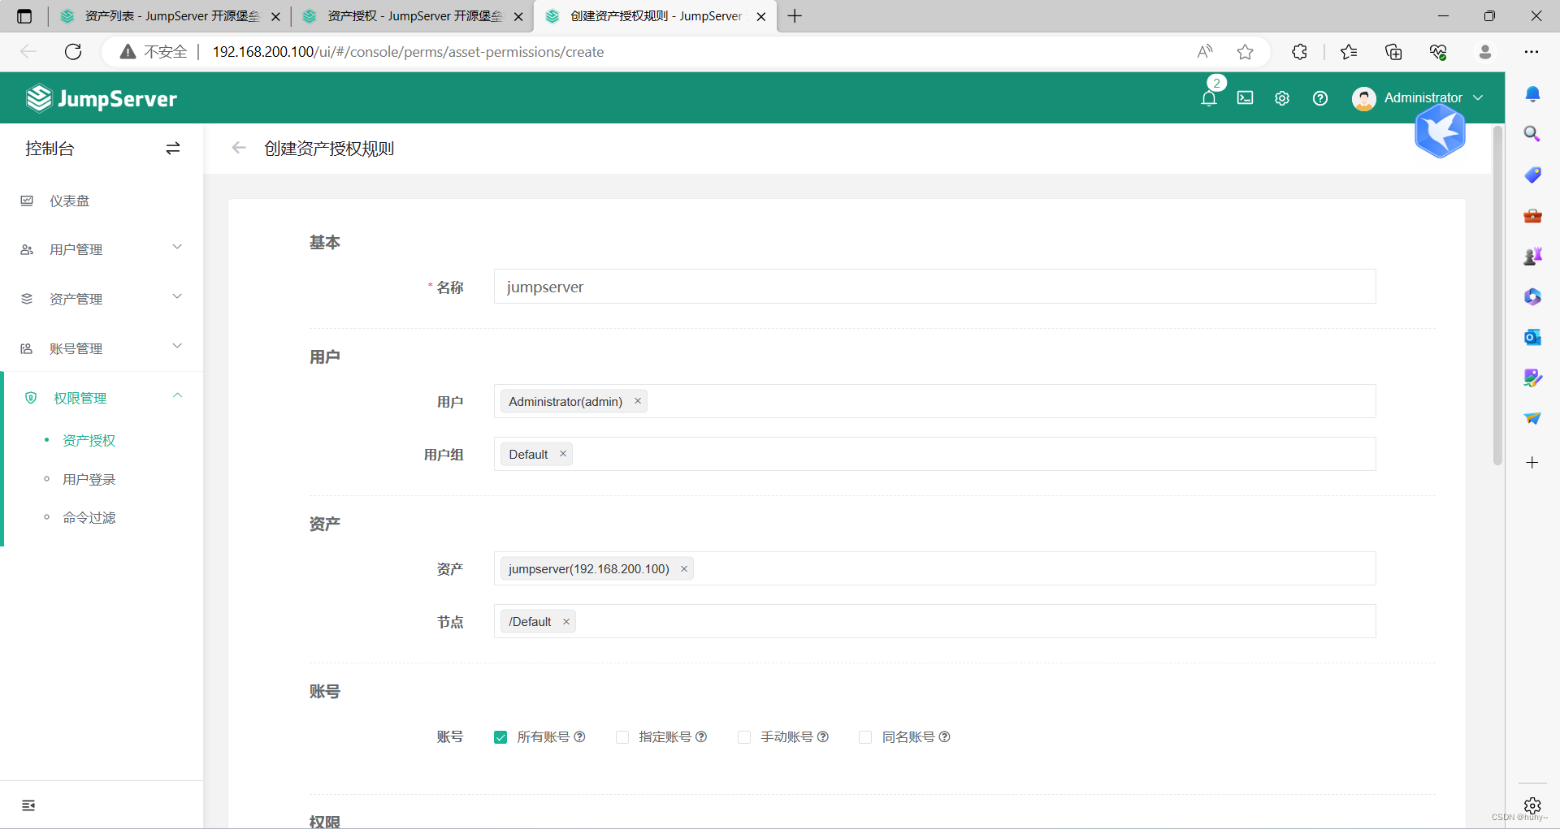Screen dimensions: 1560x829
Task: Open Edge sidebar settings gear at bottom
Action: (x=1532, y=805)
